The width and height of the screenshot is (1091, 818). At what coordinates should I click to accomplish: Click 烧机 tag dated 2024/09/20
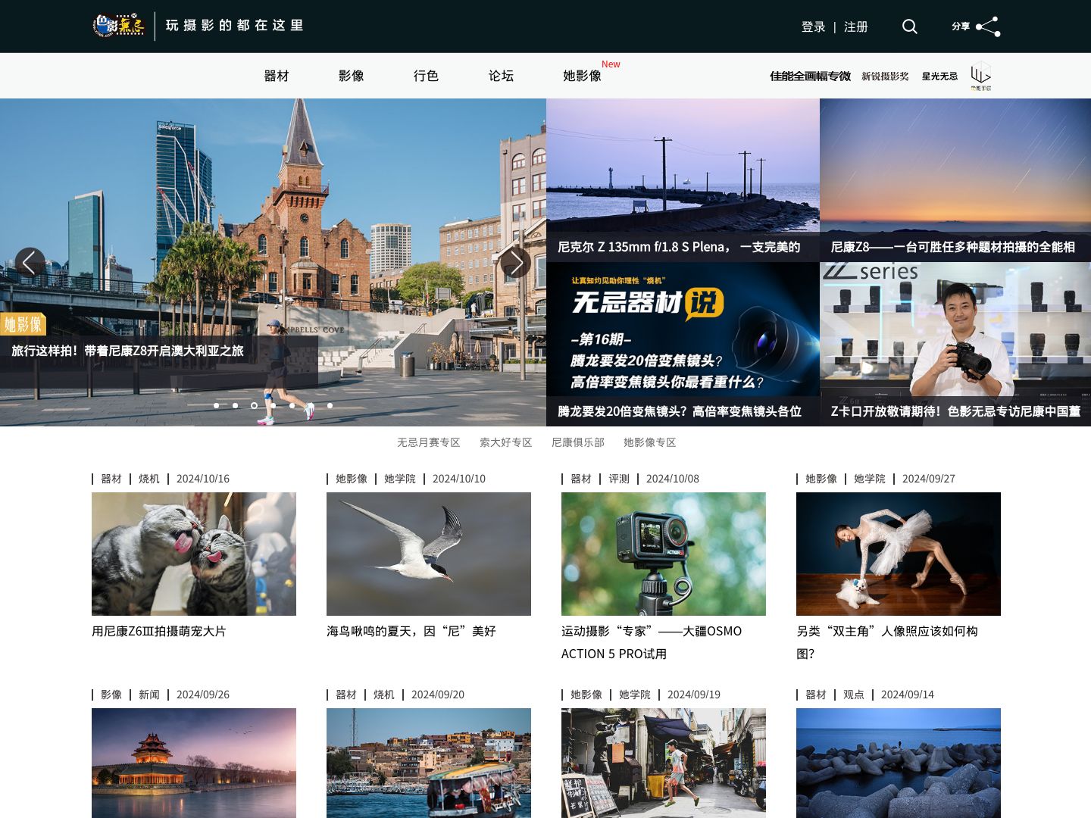click(x=384, y=695)
